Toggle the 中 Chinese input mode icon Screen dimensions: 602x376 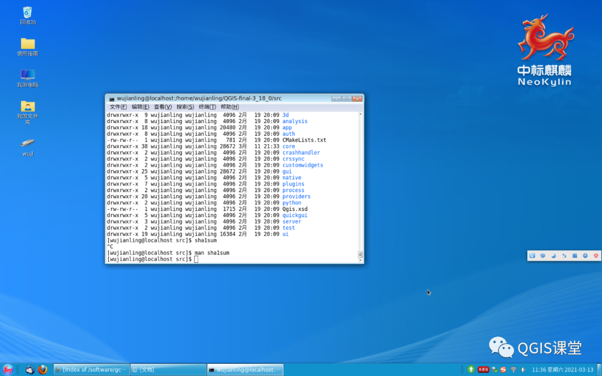point(542,256)
